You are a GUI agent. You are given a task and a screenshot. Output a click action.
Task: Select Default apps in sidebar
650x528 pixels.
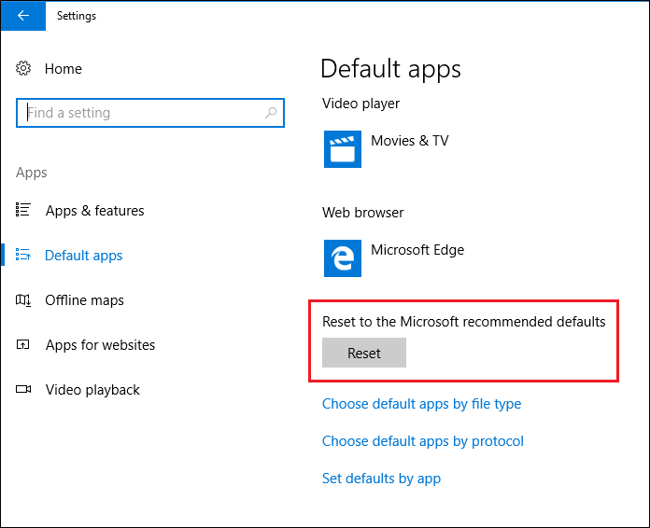tap(84, 256)
